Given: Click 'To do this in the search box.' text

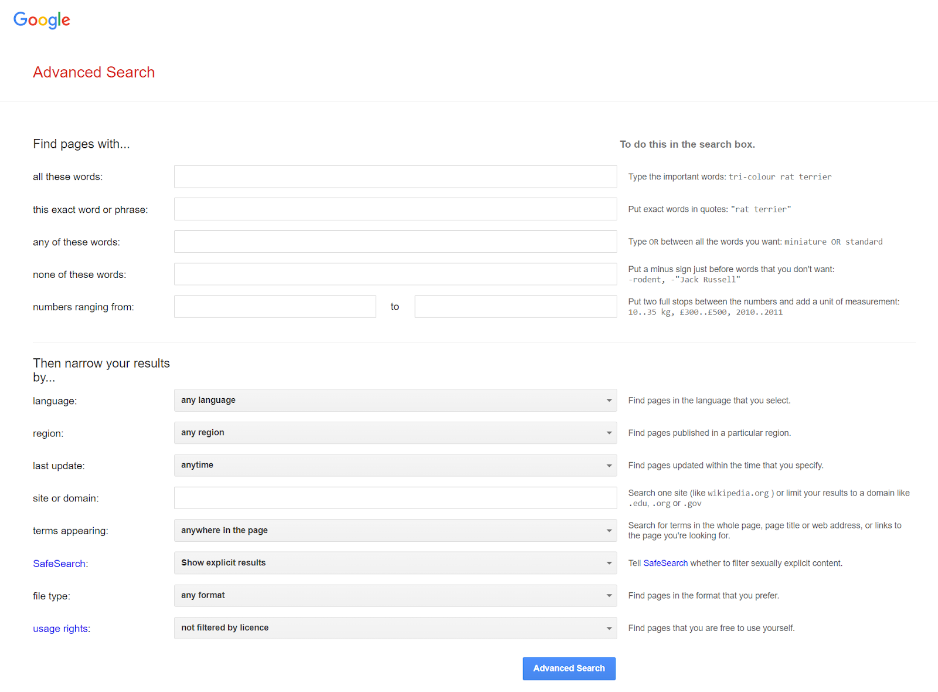Looking at the screenshot, I should pyautogui.click(x=688, y=144).
